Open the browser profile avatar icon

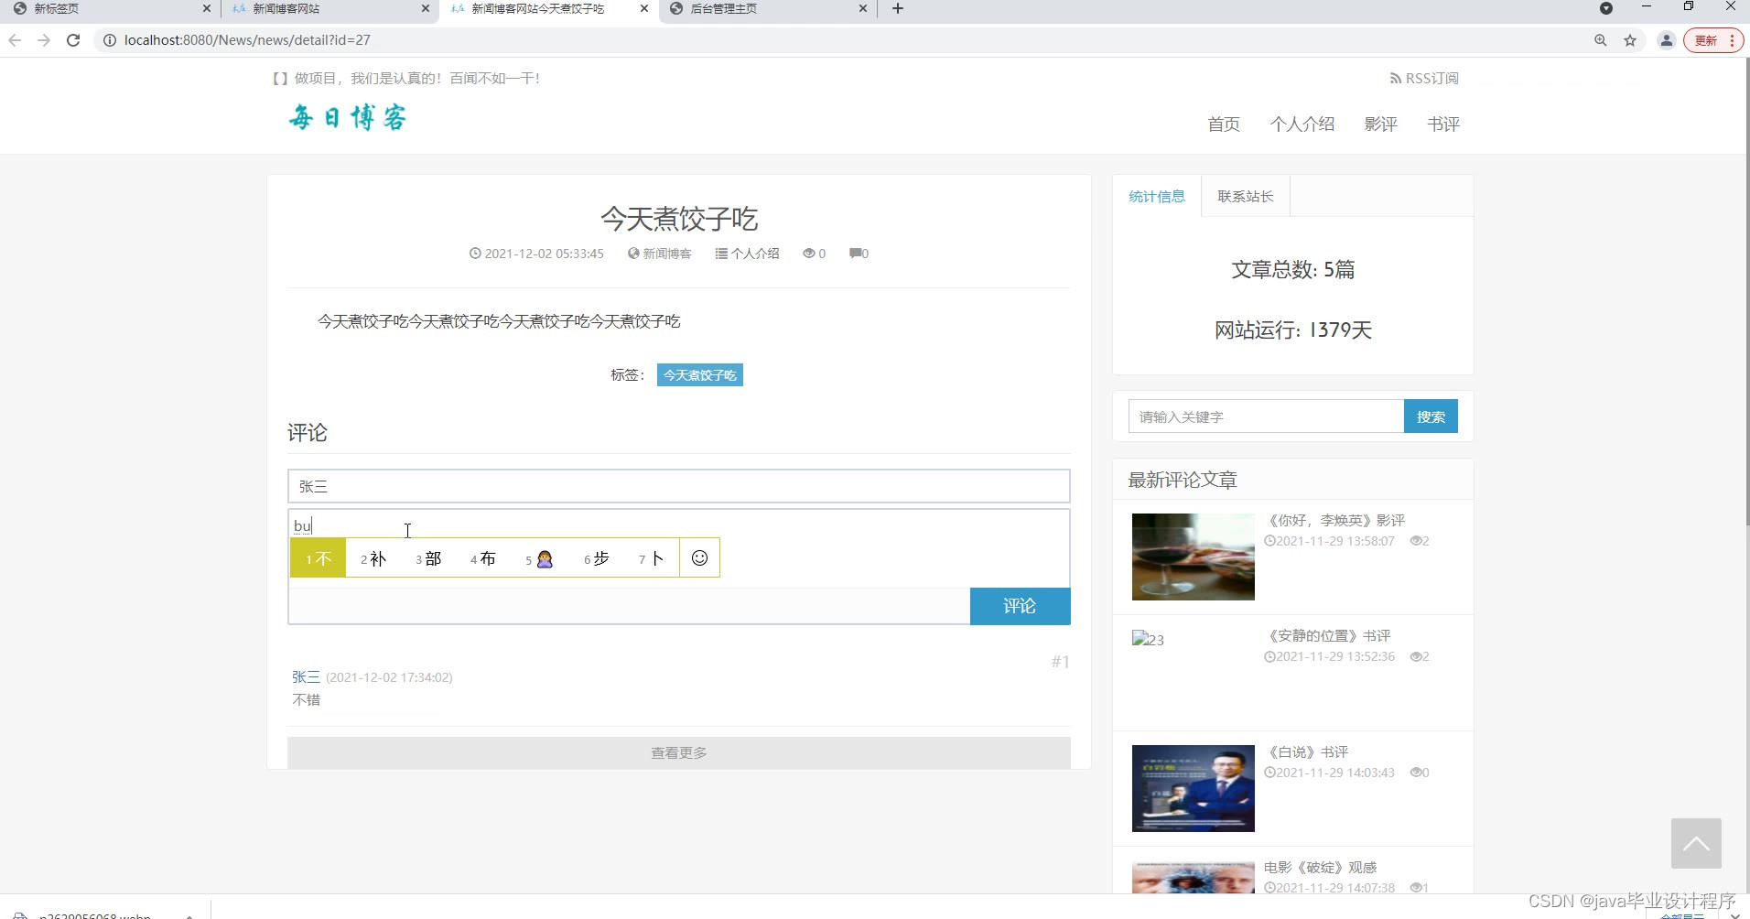[1667, 40]
